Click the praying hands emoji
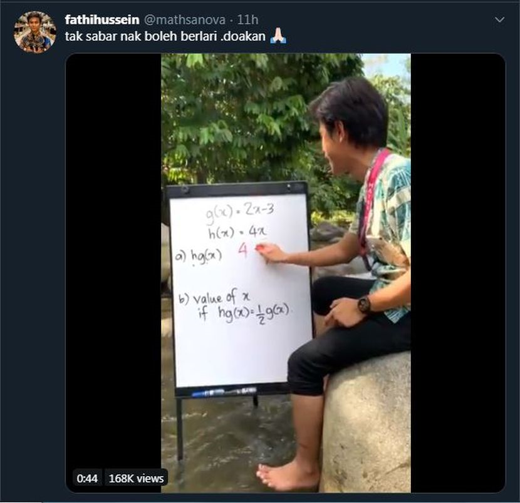The width and height of the screenshot is (520, 503). (278, 36)
